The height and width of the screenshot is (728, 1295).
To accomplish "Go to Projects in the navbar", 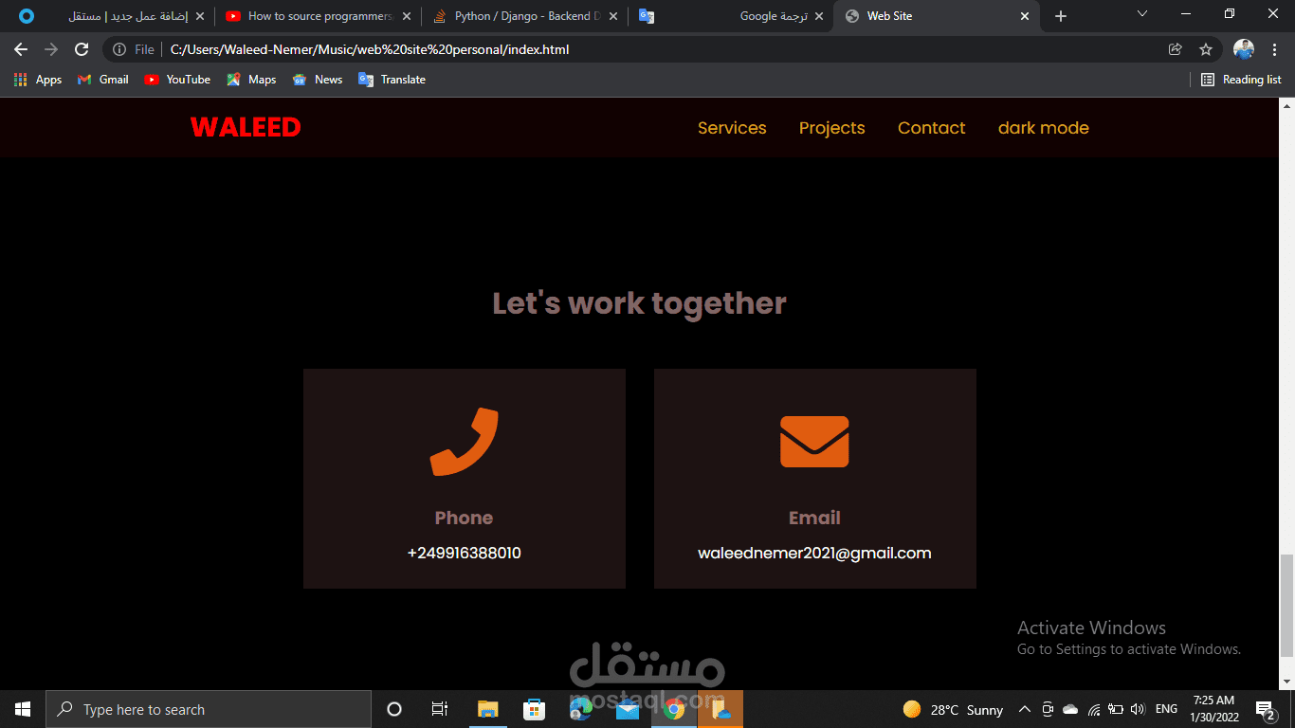I will coord(832,128).
